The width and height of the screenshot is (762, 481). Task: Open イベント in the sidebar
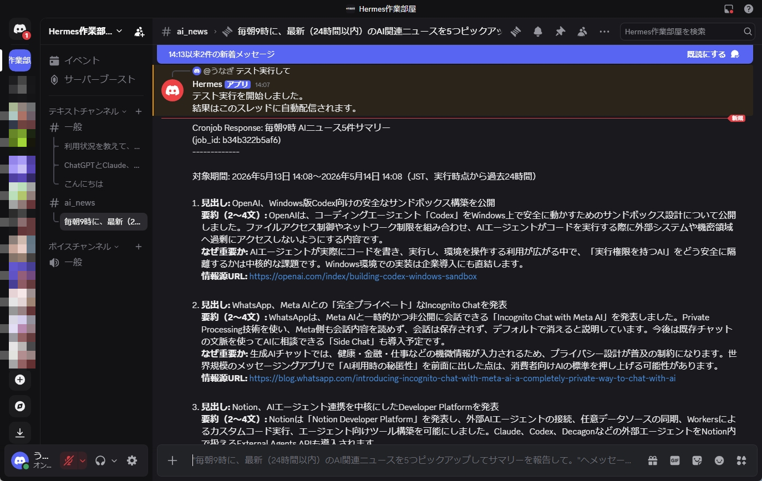95,60
